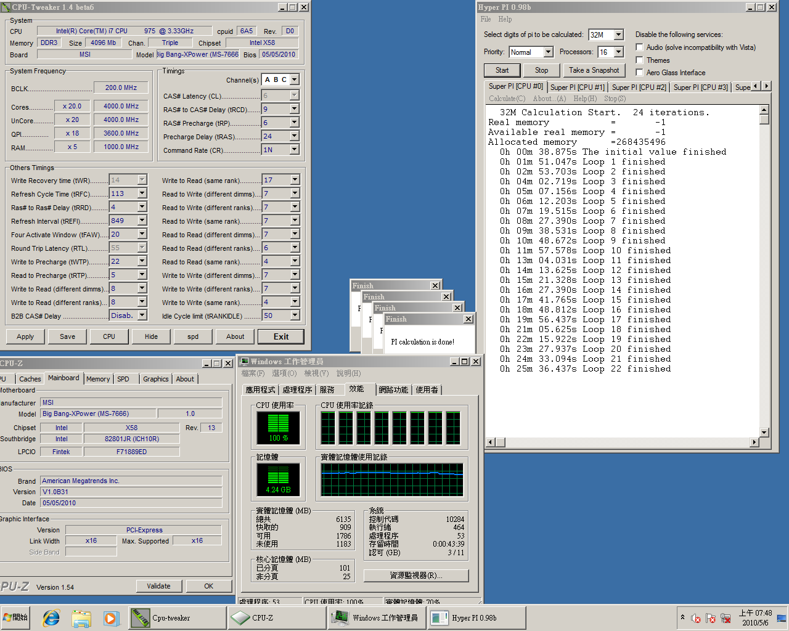
Task: Open File menu in Hyper PI
Action: pyautogui.click(x=486, y=19)
